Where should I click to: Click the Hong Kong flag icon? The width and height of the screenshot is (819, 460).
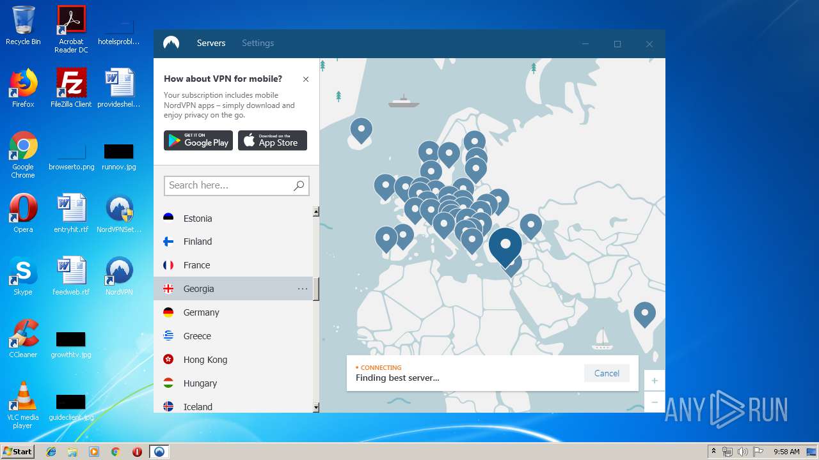coord(168,360)
